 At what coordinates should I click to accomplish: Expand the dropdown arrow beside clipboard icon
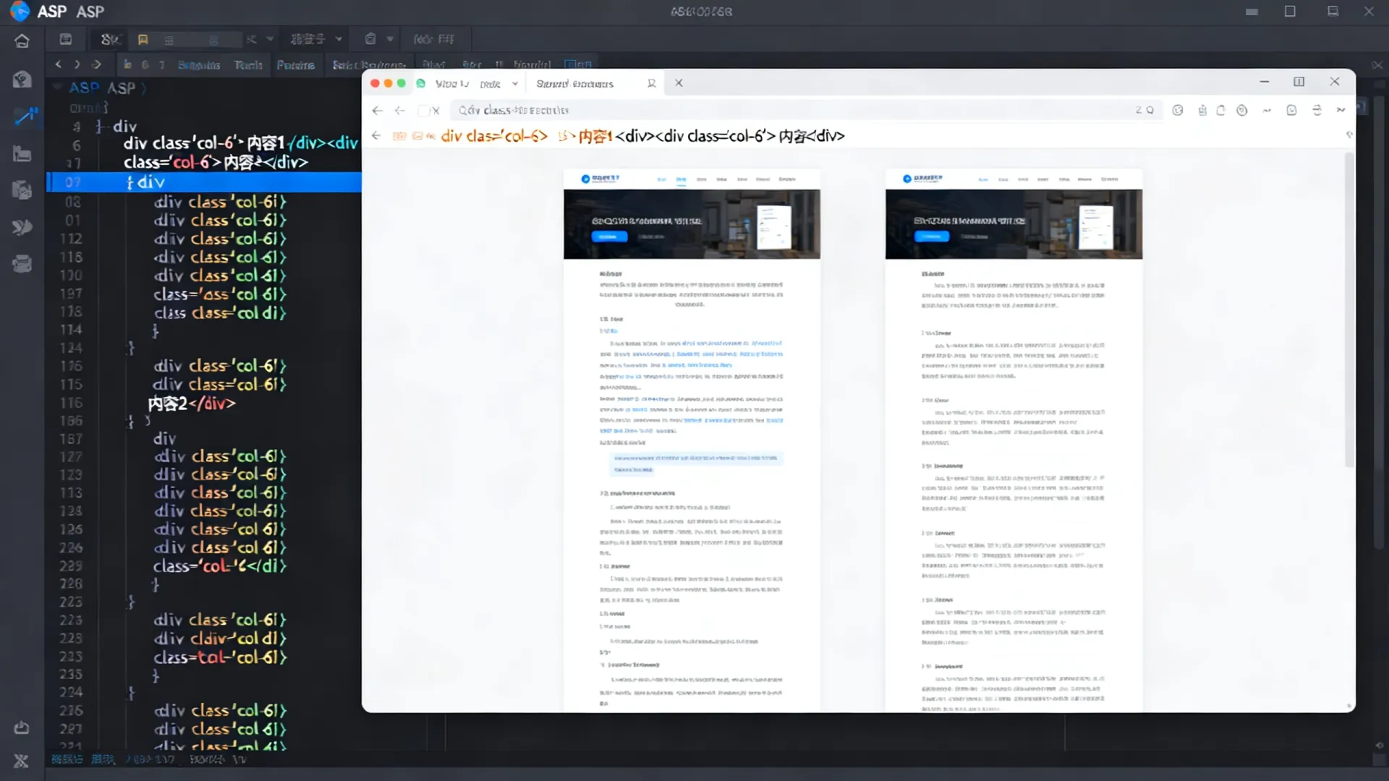coord(390,39)
